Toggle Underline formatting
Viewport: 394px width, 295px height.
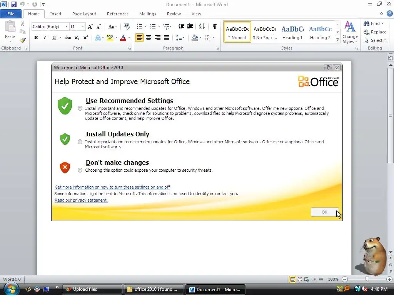(54, 38)
